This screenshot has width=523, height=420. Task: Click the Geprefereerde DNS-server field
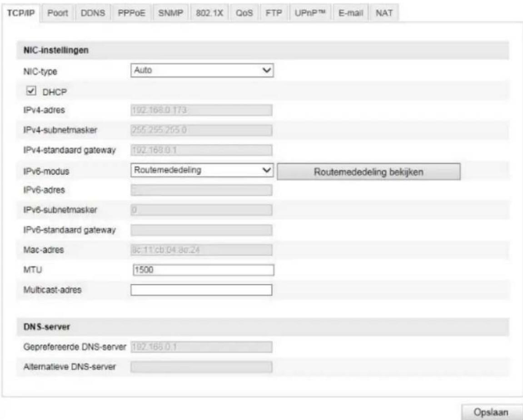pos(201,347)
